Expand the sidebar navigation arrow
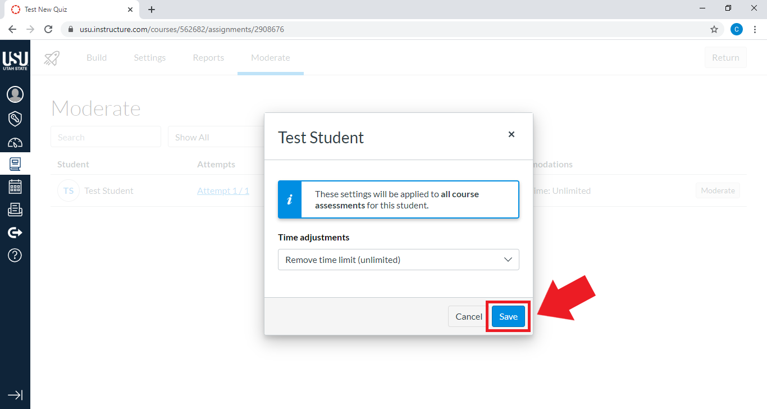Image resolution: width=767 pixels, height=409 pixels. pyautogui.click(x=15, y=395)
